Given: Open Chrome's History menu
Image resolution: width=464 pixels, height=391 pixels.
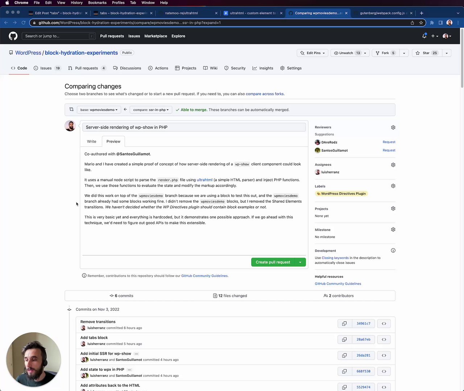Looking at the screenshot, I should 76,3.
